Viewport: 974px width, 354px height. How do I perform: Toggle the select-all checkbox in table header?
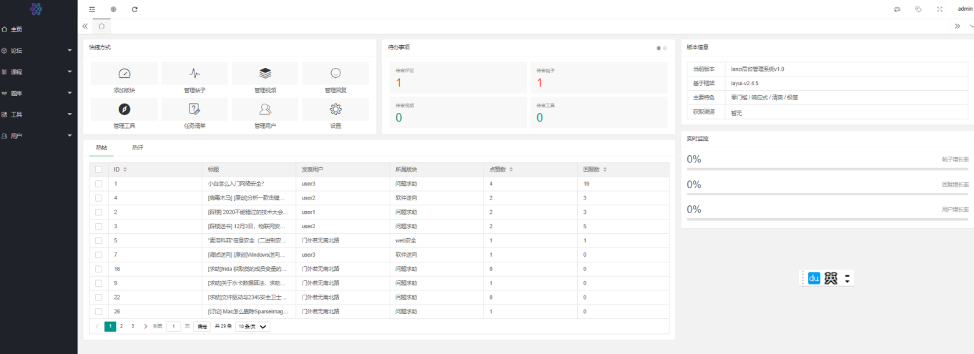click(99, 169)
